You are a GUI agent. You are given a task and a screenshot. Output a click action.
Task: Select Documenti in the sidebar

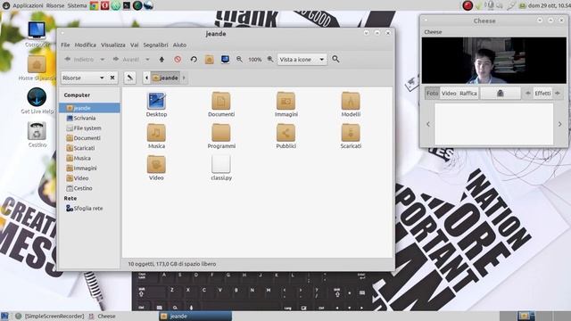click(x=89, y=138)
